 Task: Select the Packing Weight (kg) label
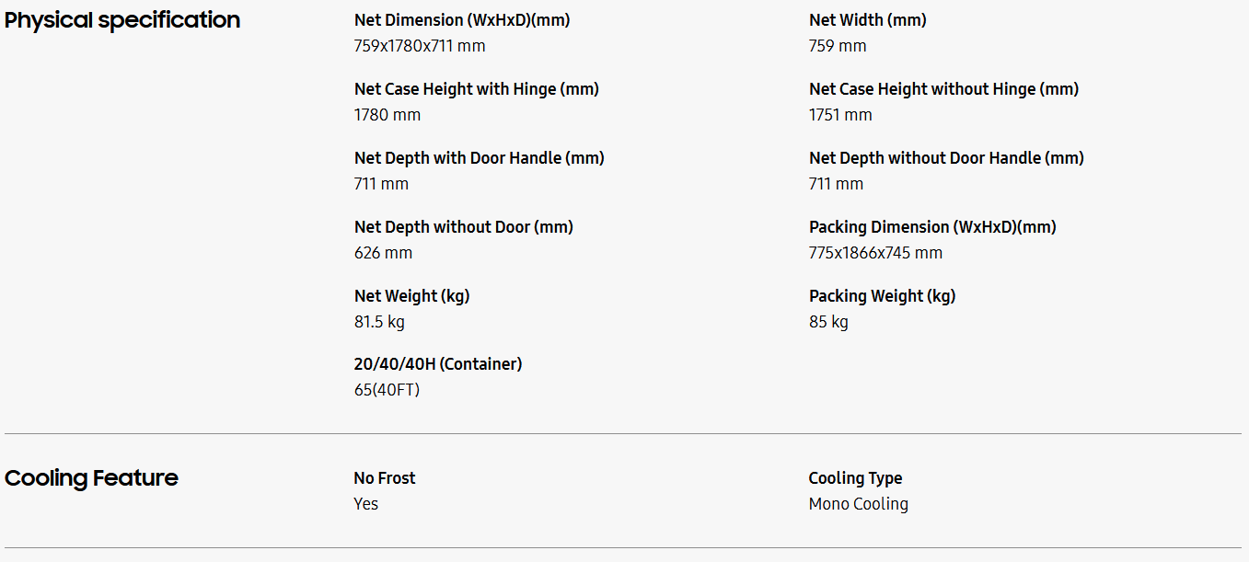[x=882, y=296]
